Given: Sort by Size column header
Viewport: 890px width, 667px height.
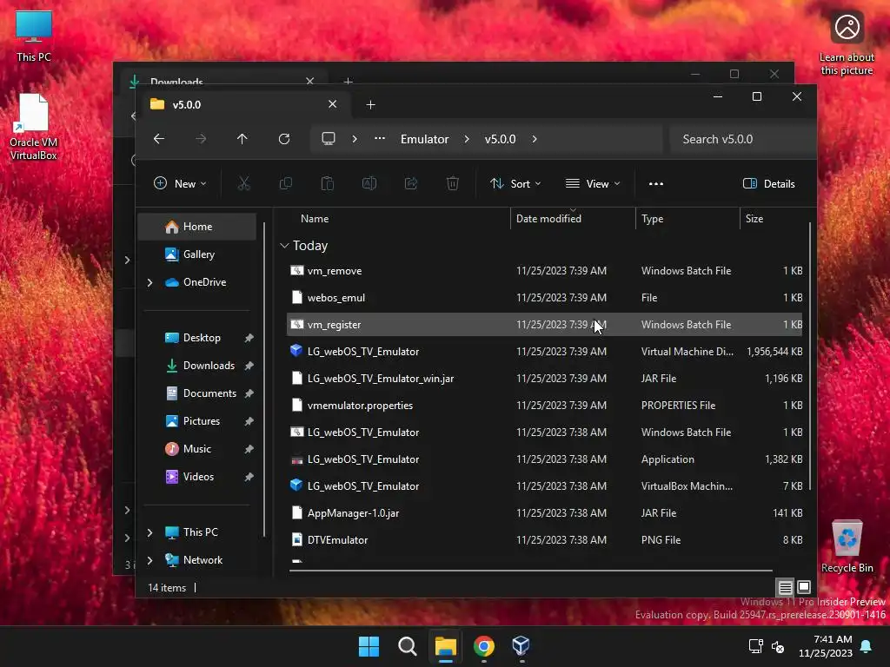Looking at the screenshot, I should coord(754,218).
